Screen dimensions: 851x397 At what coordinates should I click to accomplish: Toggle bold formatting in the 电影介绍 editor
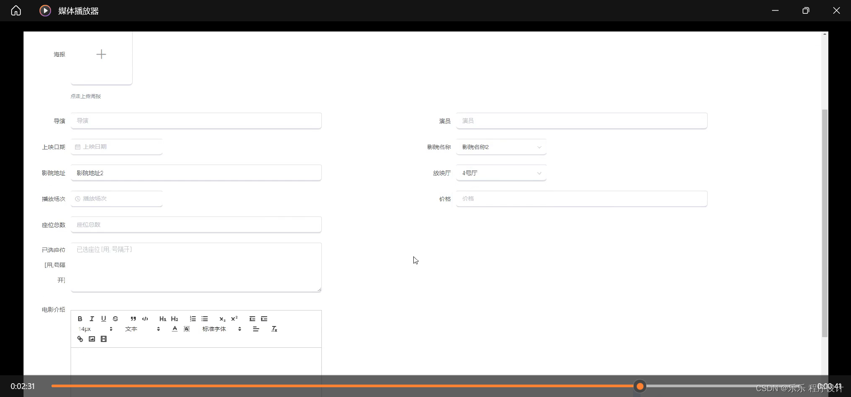(x=80, y=319)
